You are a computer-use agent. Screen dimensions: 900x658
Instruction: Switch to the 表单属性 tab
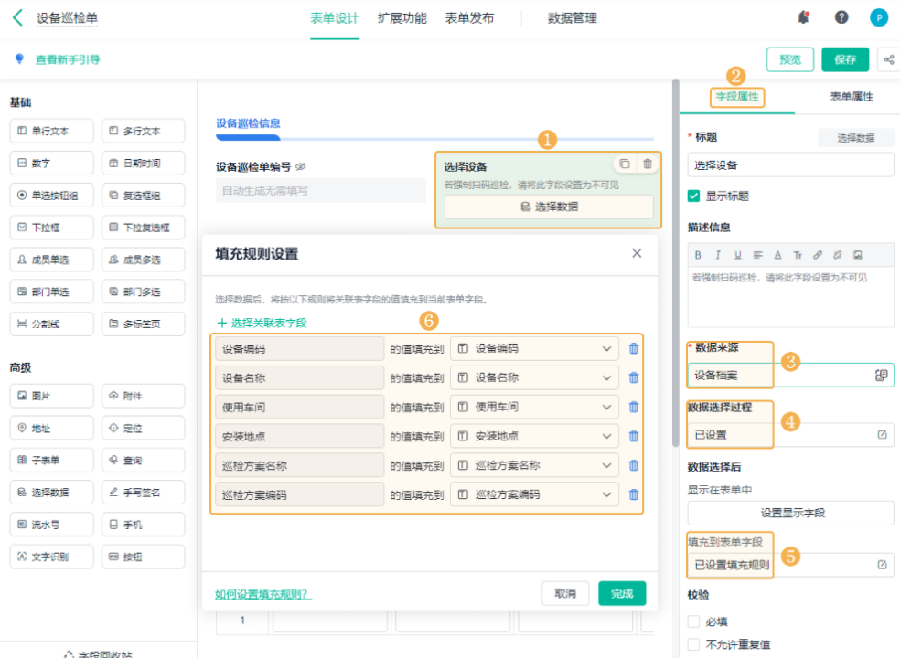[x=851, y=96]
